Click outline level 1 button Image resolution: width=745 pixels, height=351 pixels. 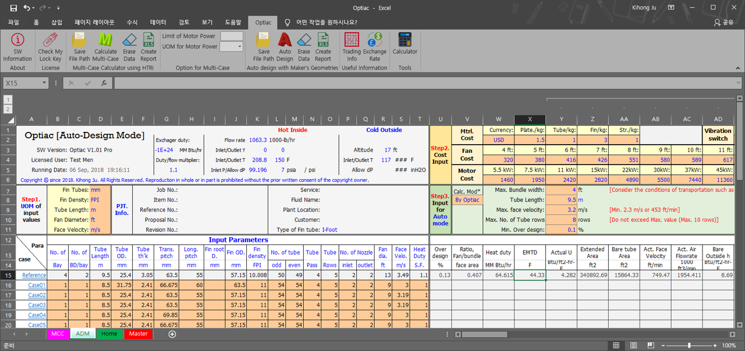(8, 99)
